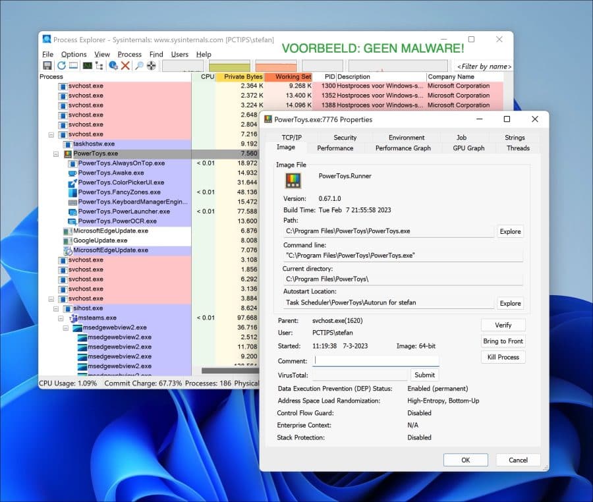The height and width of the screenshot is (502, 593).
Task: Click the sihost.exe process icon
Action: [68, 308]
